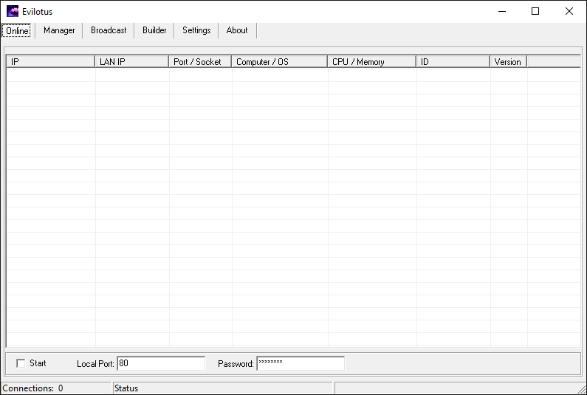Sort by the CPU / Memory column
The width and height of the screenshot is (587, 395).
point(371,62)
